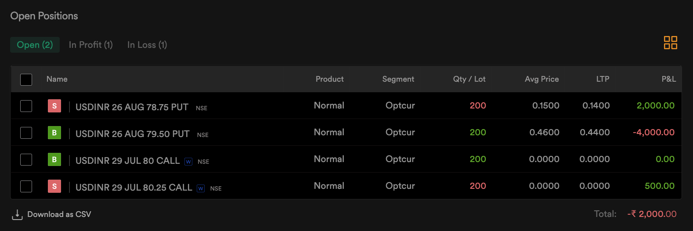Select the USDINR 29 JUL 80 CALL checkbox
This screenshot has height=231, width=693.
(26, 159)
